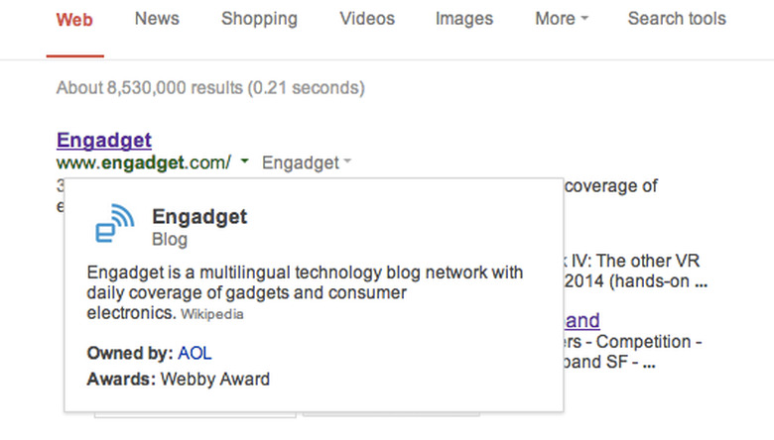Click the Engadget logo icon in the popup
774x440 pixels.
(114, 224)
